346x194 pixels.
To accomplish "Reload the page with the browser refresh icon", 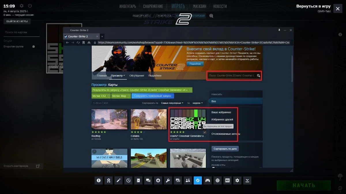I will (78, 43).
